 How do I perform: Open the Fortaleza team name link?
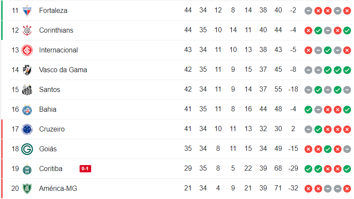pos(53,10)
